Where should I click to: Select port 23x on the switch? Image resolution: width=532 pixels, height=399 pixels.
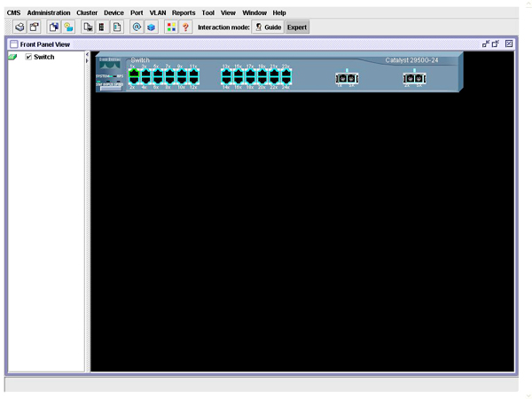click(x=286, y=73)
